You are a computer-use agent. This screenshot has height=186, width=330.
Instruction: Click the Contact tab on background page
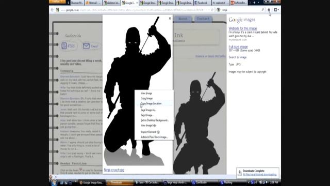click(x=203, y=19)
